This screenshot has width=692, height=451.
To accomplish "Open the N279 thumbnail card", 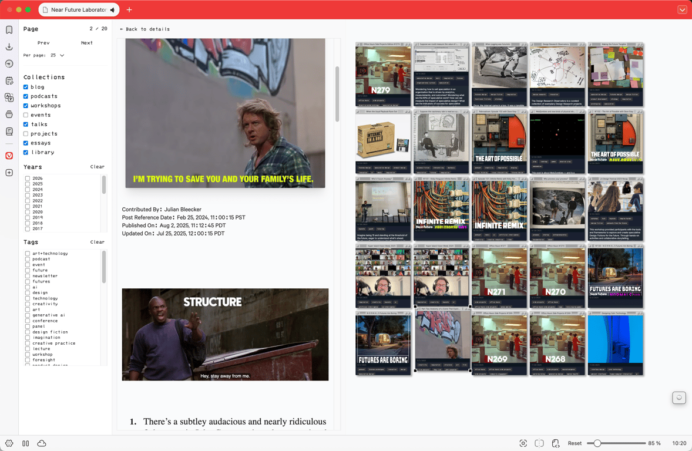I will 383,75.
